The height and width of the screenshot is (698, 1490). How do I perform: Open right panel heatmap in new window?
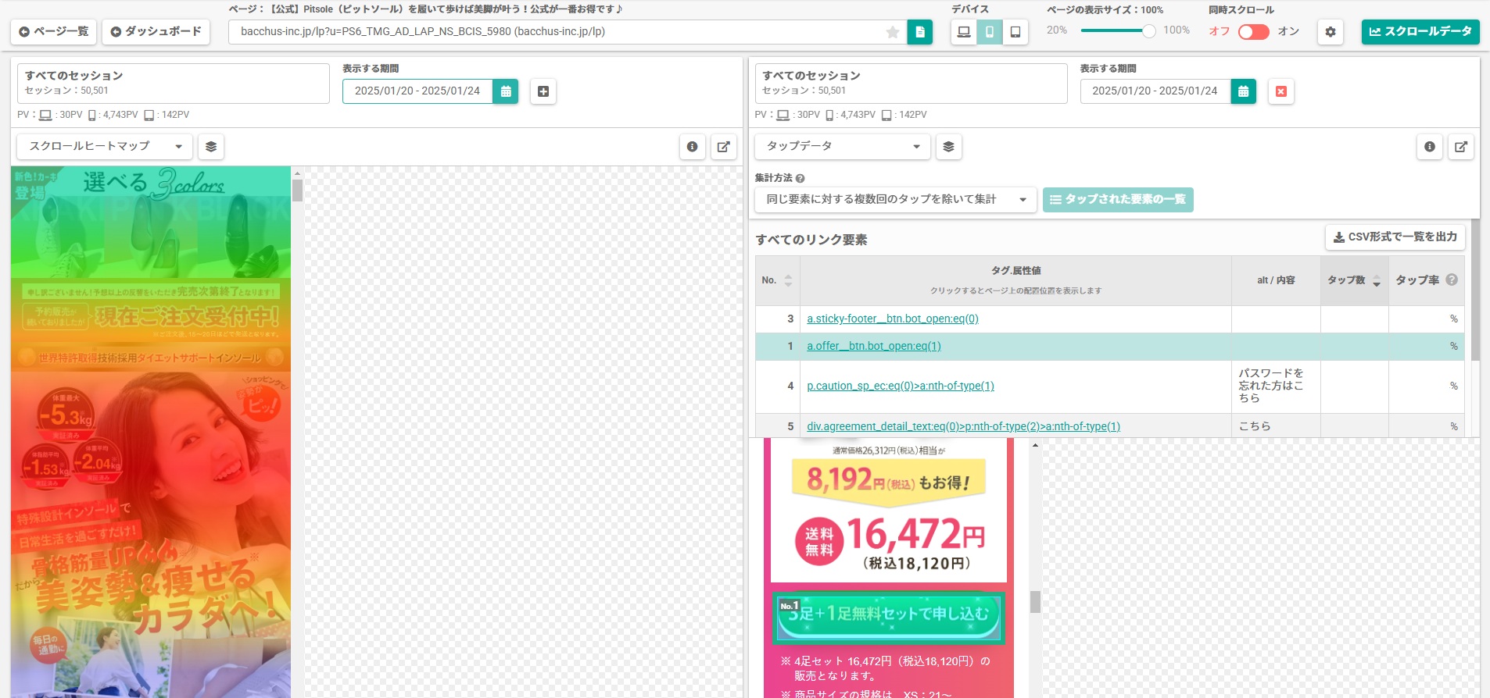coord(1460,147)
